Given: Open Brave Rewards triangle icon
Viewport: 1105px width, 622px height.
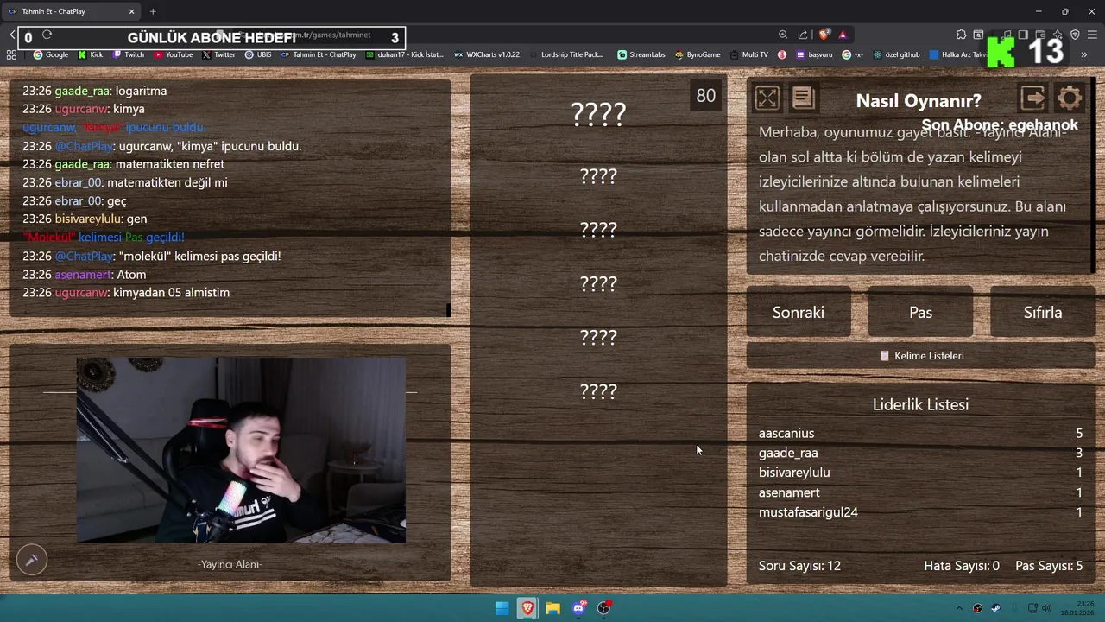Looking at the screenshot, I should (x=843, y=35).
